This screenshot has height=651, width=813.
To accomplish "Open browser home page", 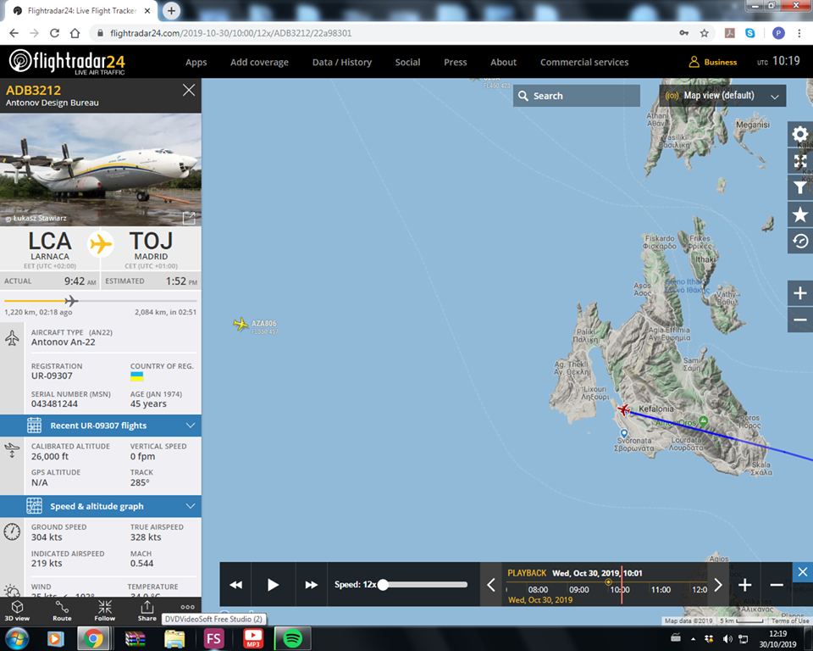I will pos(75,33).
